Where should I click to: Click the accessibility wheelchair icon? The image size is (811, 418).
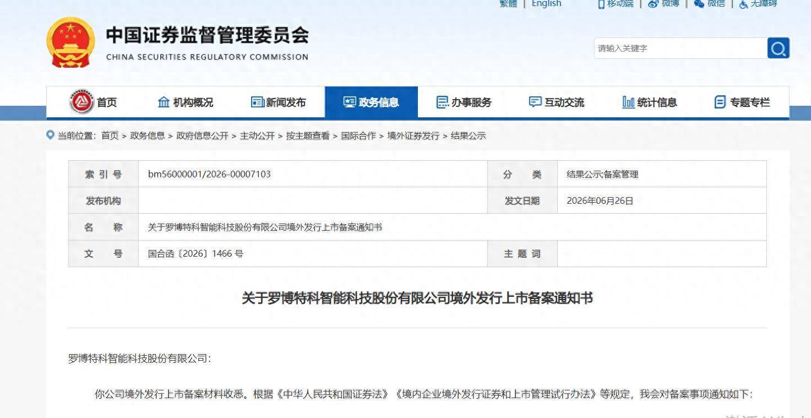click(x=744, y=4)
